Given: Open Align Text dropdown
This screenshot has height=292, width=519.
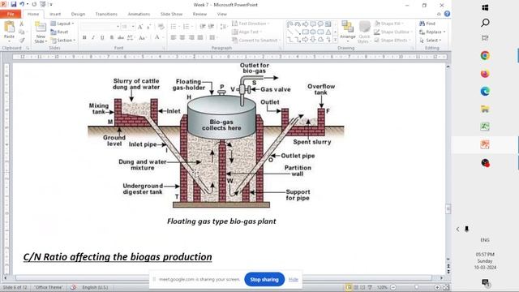Looking at the screenshot, I should [x=247, y=32].
